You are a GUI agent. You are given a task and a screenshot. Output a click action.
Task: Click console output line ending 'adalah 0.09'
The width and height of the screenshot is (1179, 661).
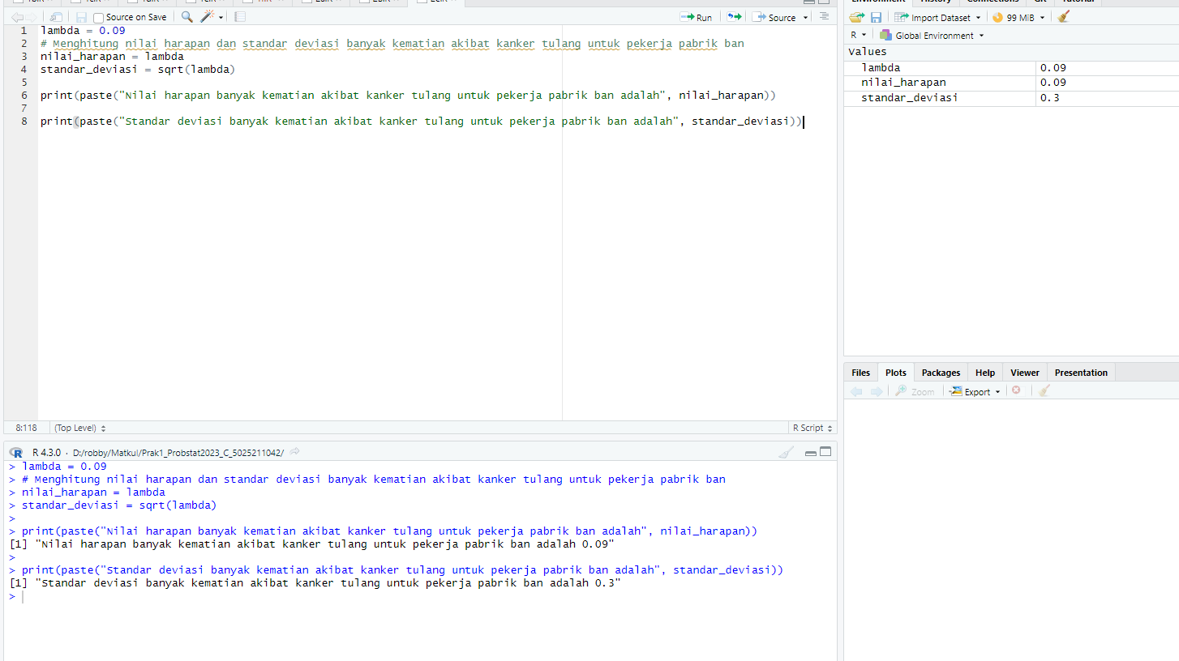click(x=312, y=544)
